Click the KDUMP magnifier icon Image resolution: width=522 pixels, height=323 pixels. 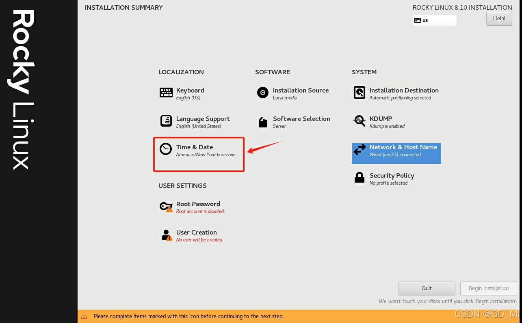360,121
